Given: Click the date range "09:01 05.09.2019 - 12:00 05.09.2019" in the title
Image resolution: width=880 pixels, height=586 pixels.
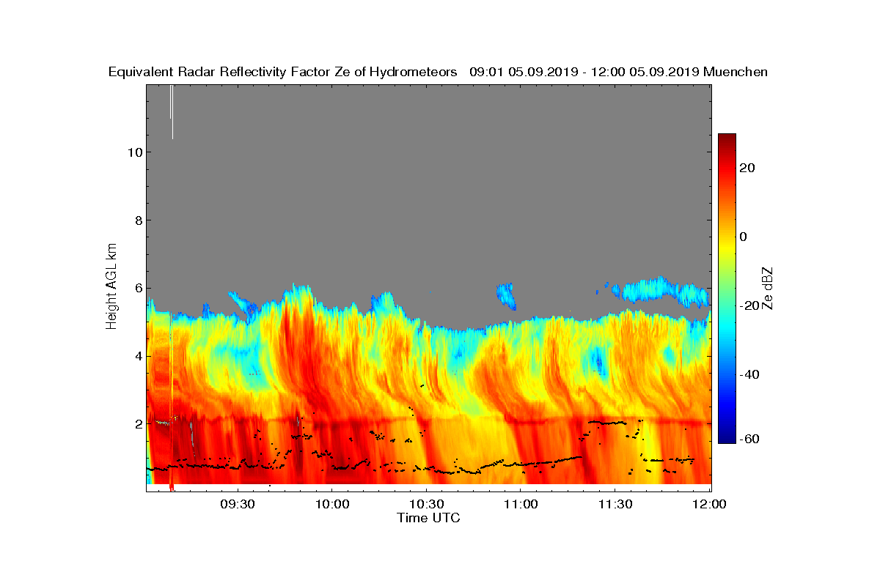Looking at the screenshot, I should (x=584, y=72).
